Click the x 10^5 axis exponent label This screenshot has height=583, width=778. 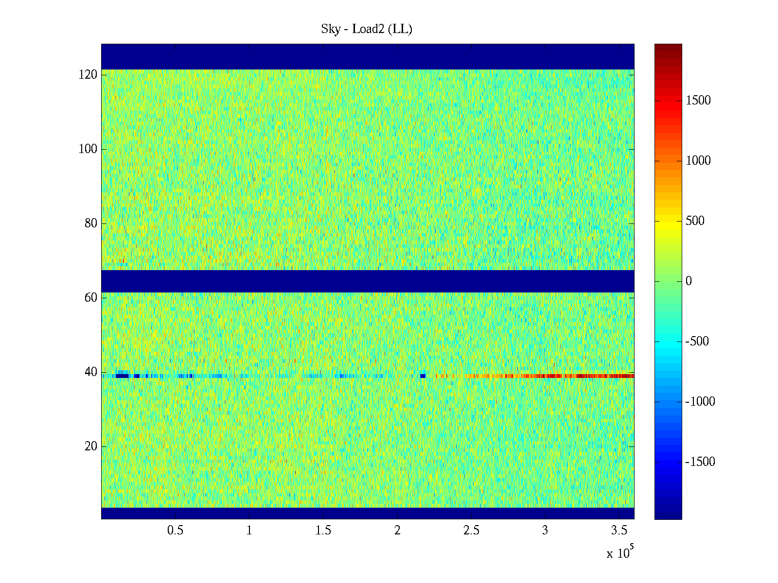(619, 553)
